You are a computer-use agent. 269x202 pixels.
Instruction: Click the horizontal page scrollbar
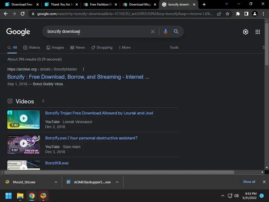(119, 172)
